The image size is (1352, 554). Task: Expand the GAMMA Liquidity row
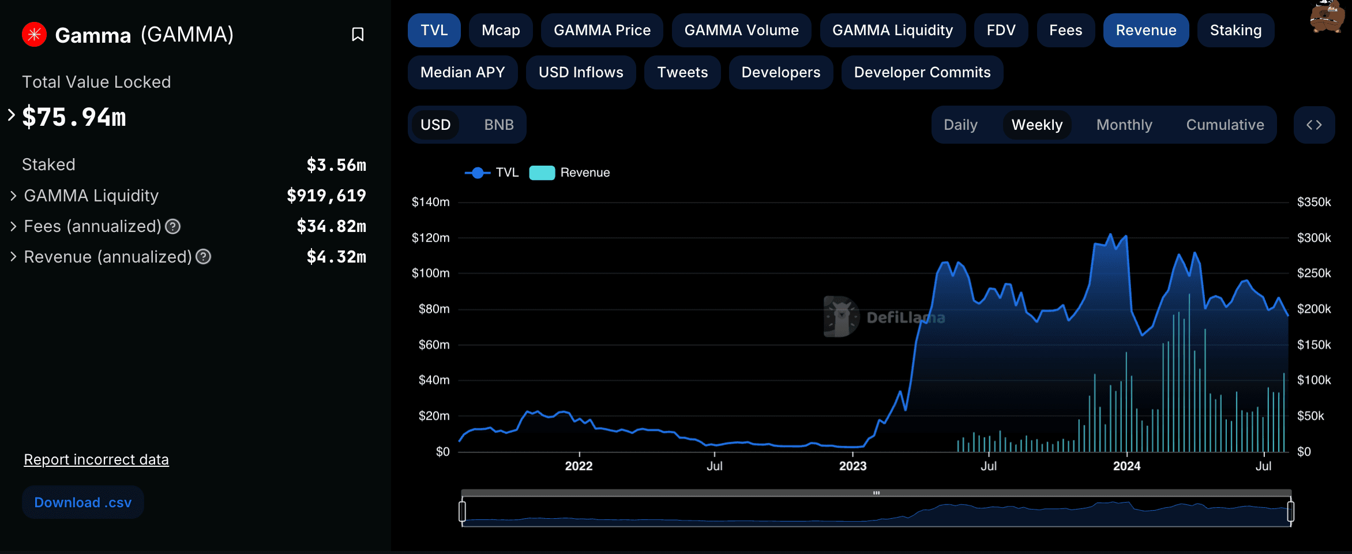click(x=13, y=196)
